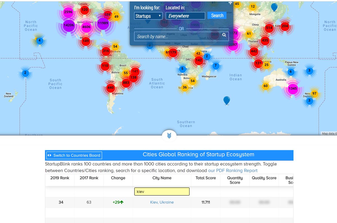Screen dimensions: 337x223
Task: Open the orange 49 cluster marker
Action: [116, 17]
